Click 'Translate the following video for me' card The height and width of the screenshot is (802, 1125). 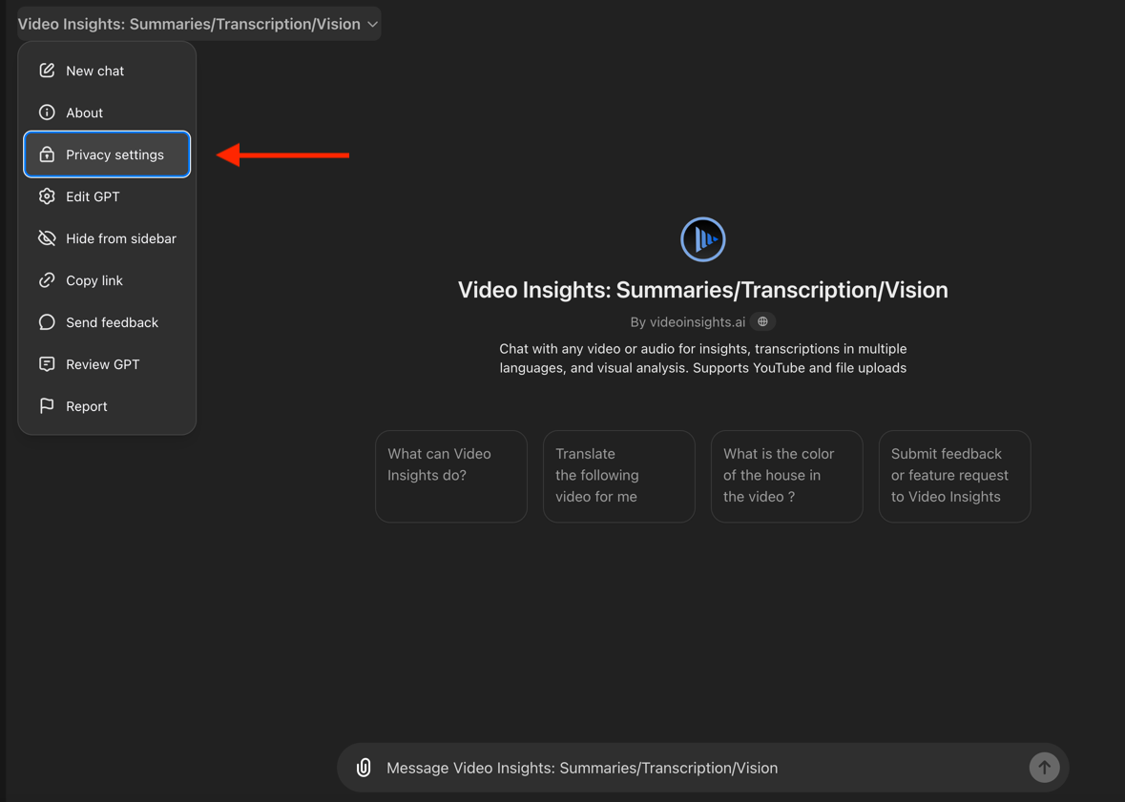point(619,476)
